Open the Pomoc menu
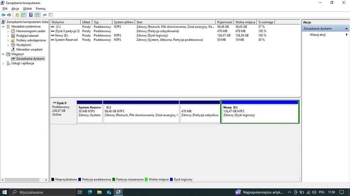The height and width of the screenshot is (196, 350). click(x=41, y=8)
